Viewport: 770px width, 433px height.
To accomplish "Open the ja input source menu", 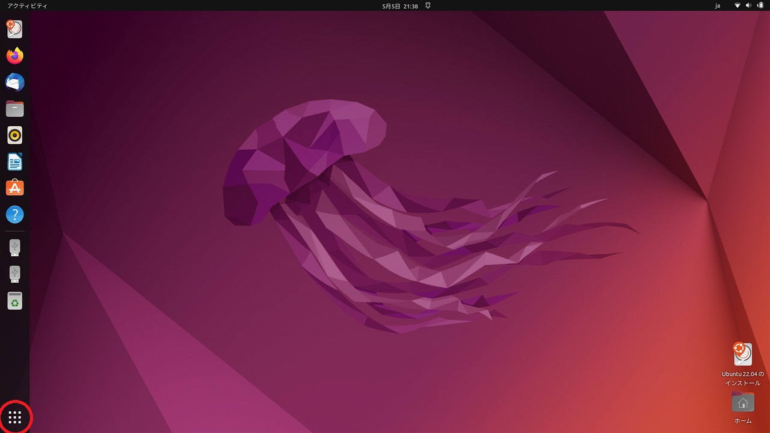I will pos(717,6).
